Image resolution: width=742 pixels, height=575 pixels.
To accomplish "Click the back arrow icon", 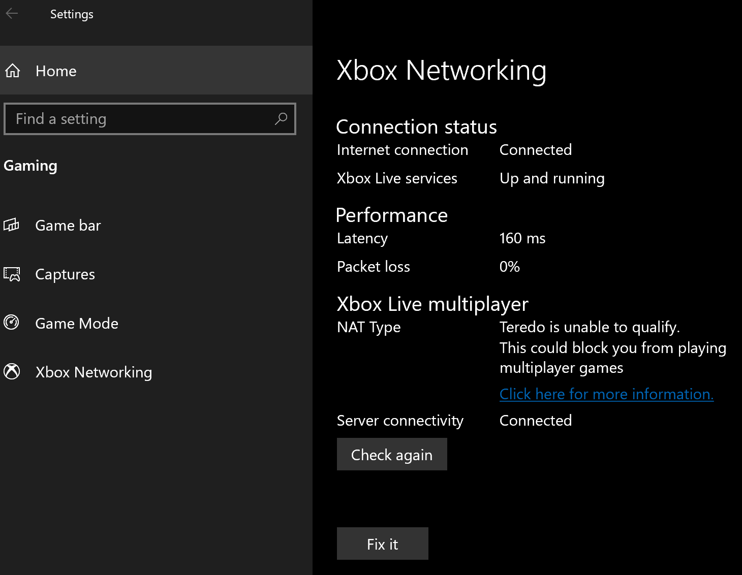I will [12, 14].
